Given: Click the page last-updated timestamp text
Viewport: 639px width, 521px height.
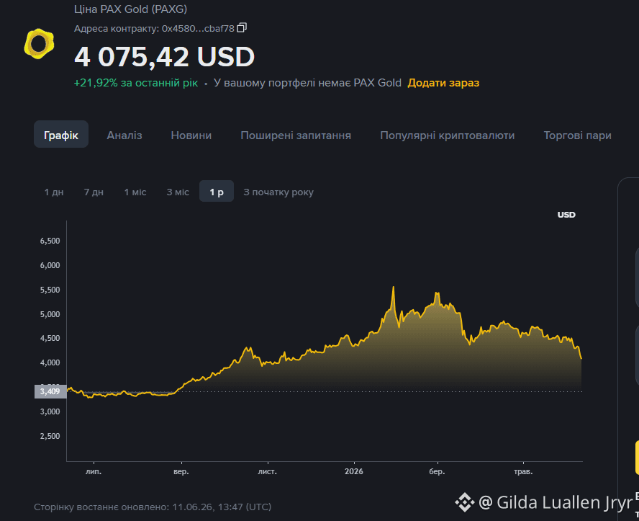Looking at the screenshot, I should 153,507.
